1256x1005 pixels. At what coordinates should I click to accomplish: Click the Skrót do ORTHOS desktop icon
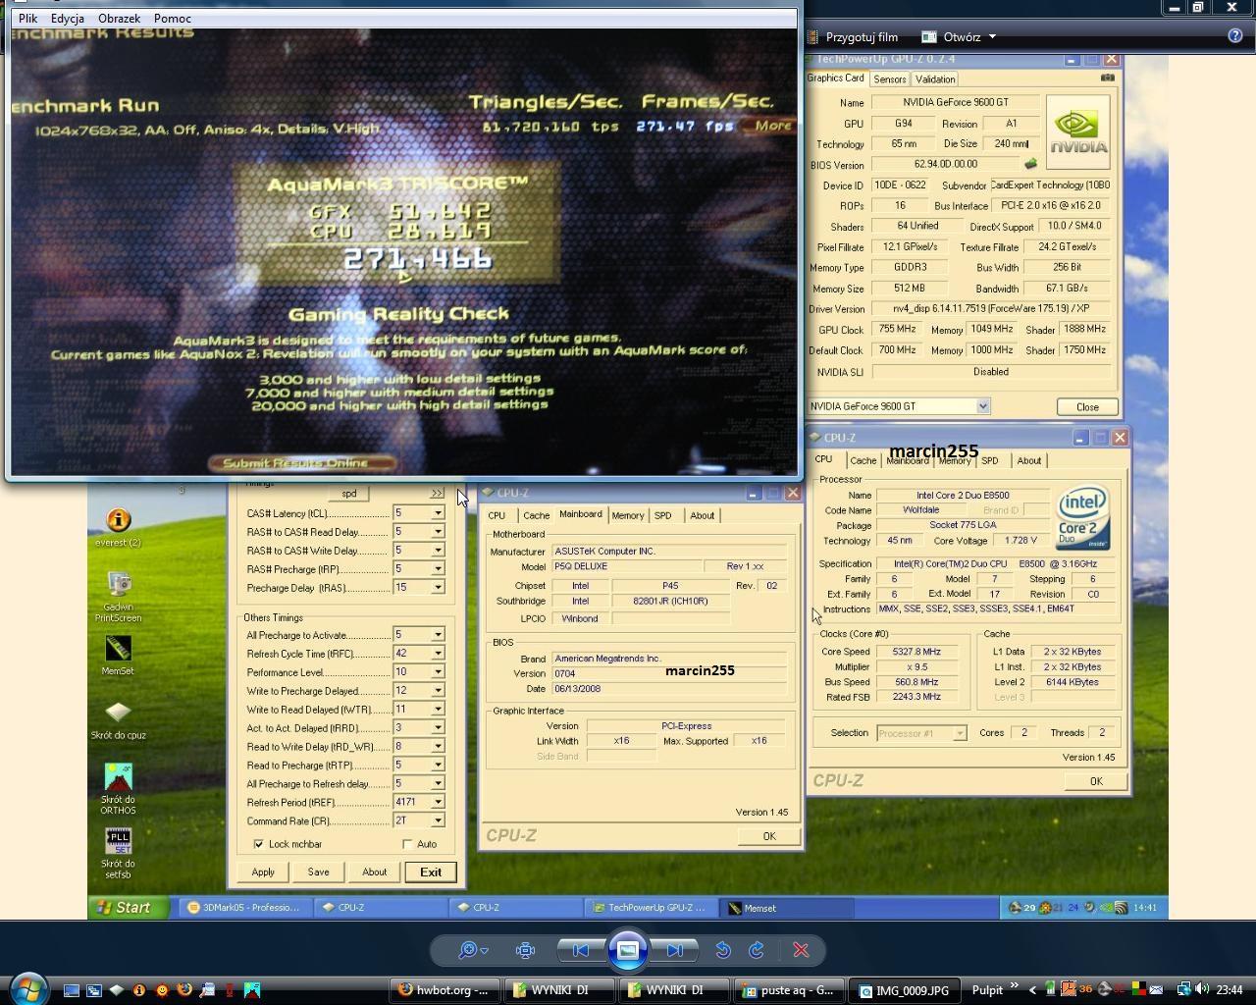pos(118,788)
